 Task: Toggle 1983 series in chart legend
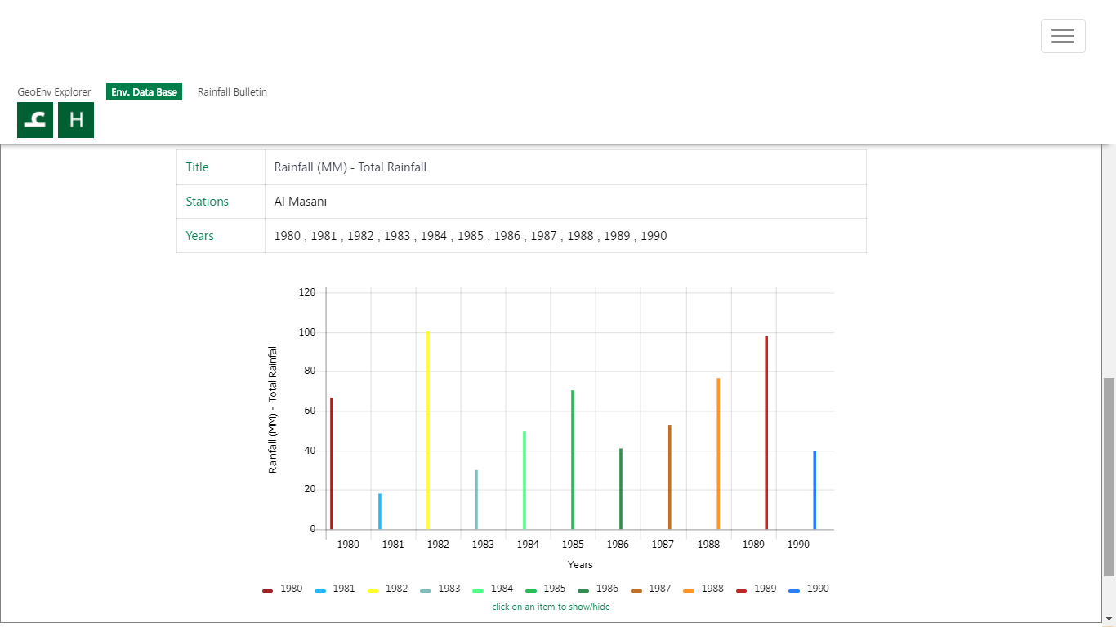coord(440,589)
